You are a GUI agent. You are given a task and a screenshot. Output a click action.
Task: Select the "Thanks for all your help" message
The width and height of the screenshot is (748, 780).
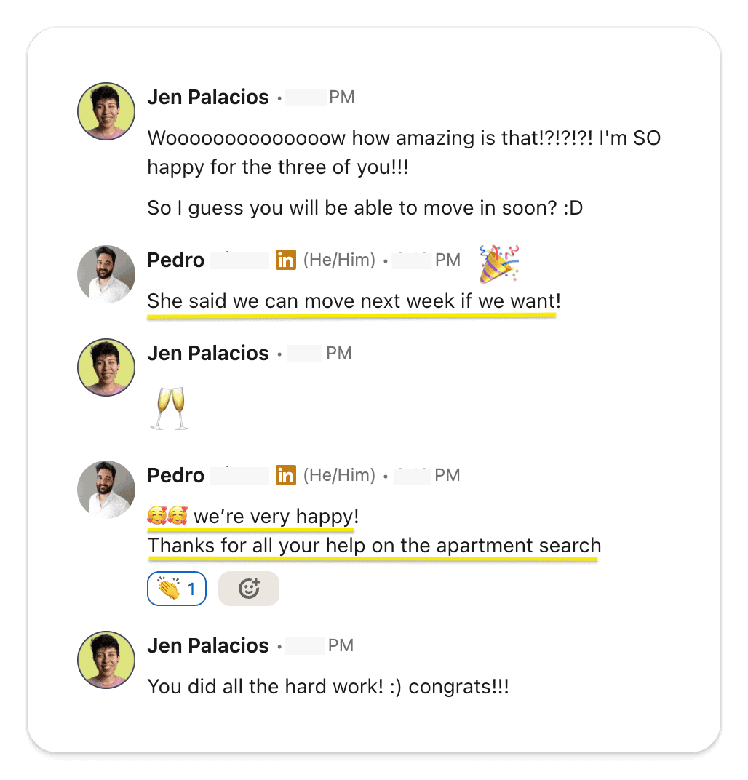tap(374, 546)
